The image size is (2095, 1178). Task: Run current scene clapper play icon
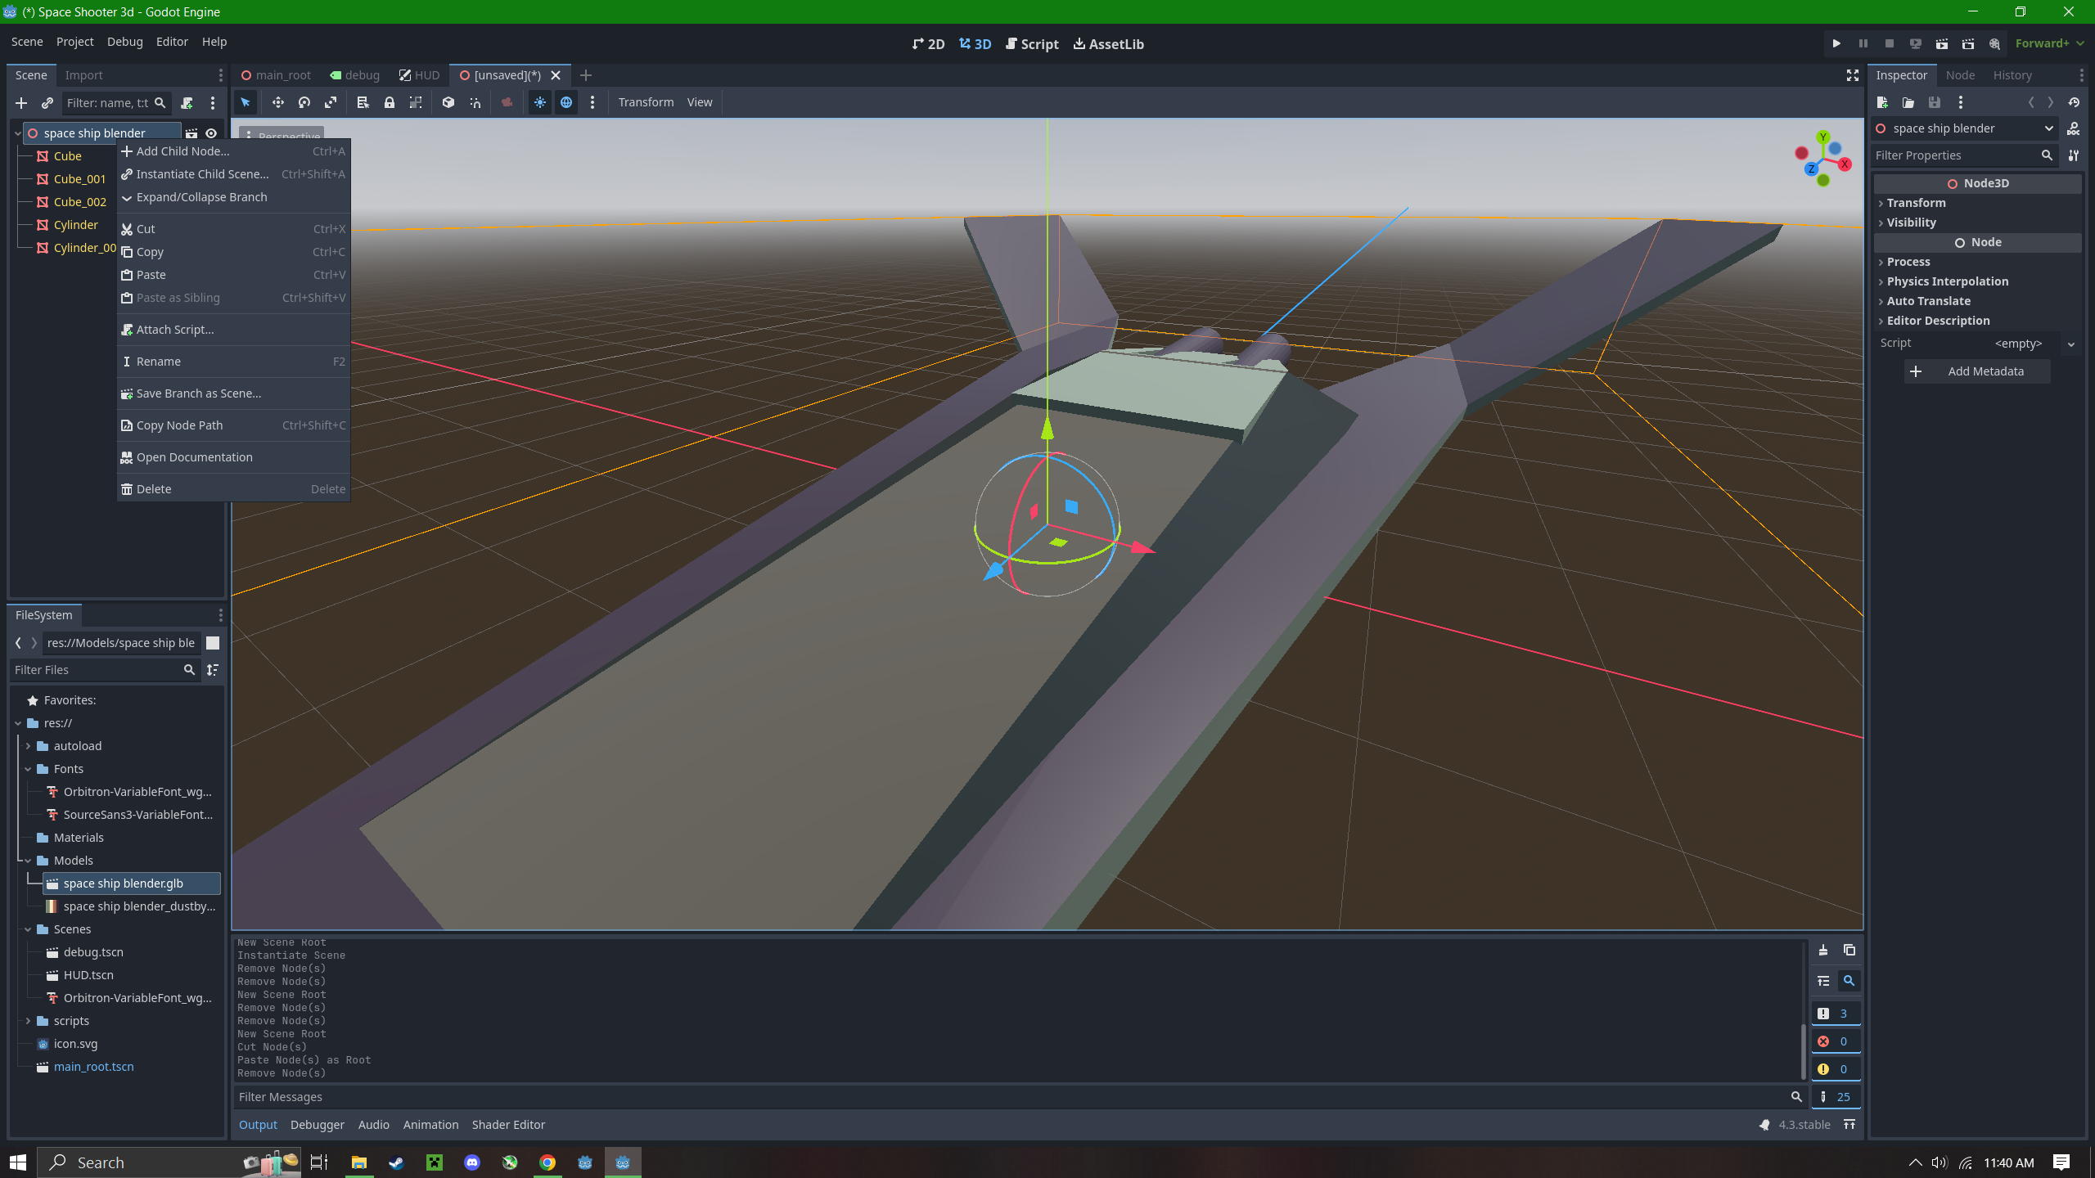pyautogui.click(x=1942, y=43)
